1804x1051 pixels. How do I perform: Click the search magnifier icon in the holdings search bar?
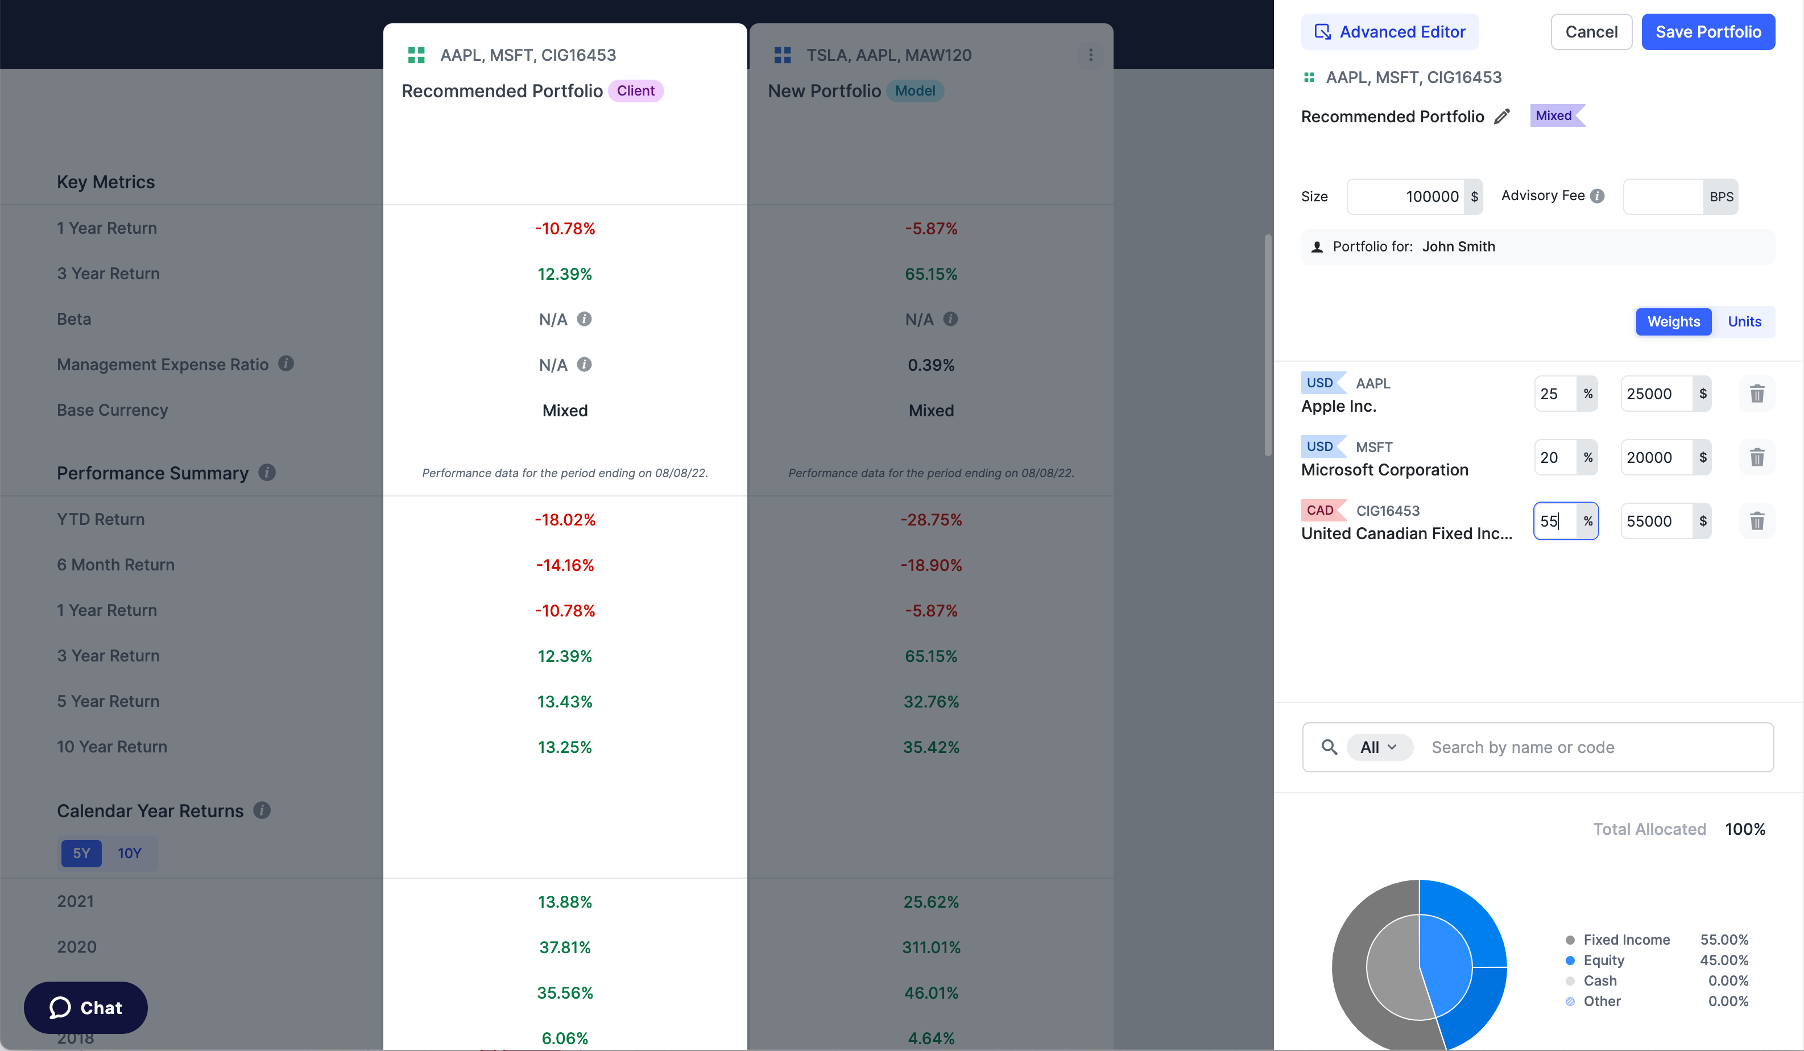tap(1329, 747)
